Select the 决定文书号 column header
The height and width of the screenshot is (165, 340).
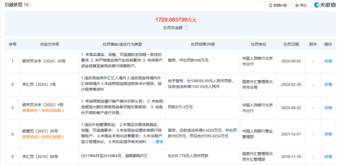49,44
